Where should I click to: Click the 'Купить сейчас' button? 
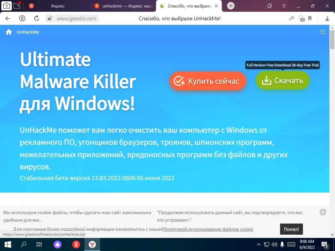(x=208, y=81)
